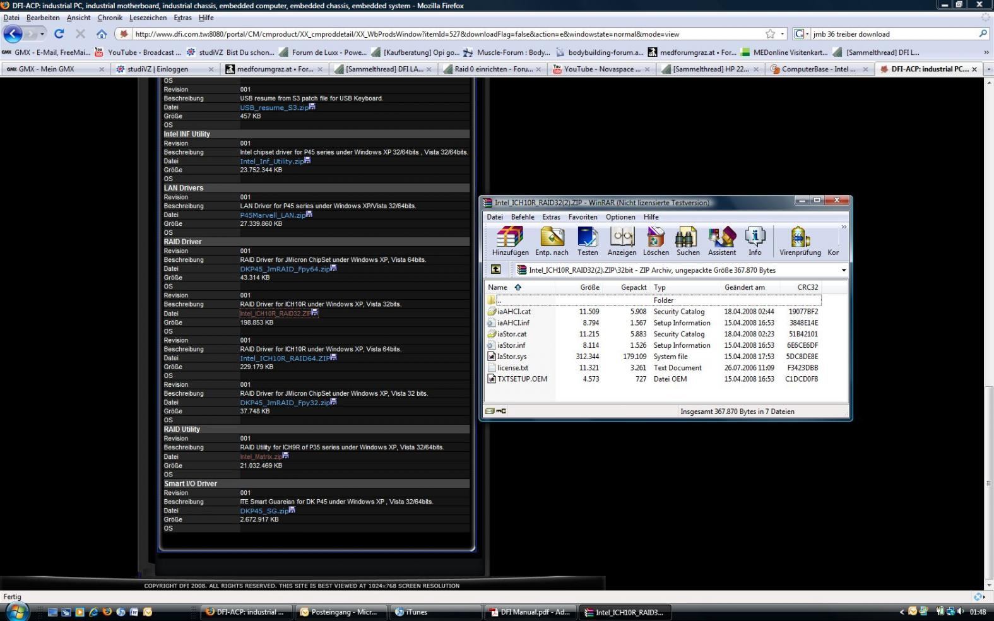Open Muscle-Forum bookmark
994x621 pixels.
click(x=506, y=52)
